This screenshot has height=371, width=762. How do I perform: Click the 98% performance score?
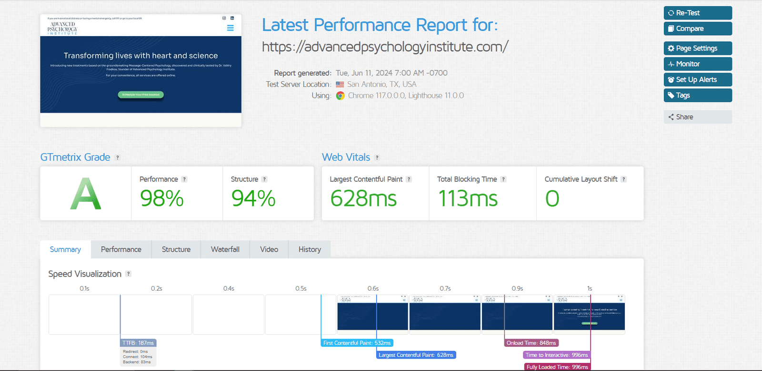162,198
